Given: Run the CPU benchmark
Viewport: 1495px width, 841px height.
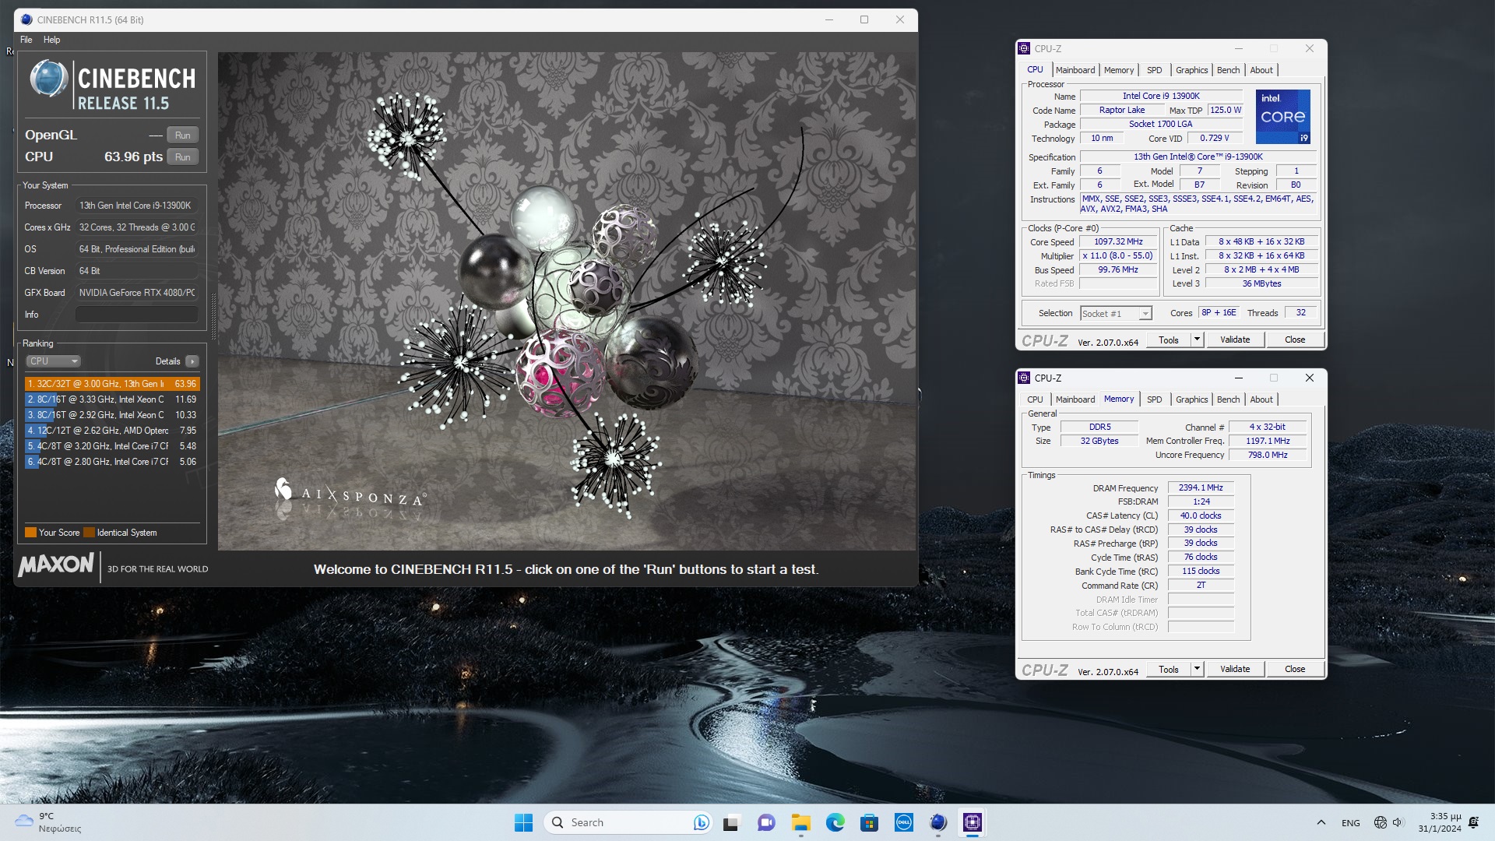Looking at the screenshot, I should (x=183, y=157).
